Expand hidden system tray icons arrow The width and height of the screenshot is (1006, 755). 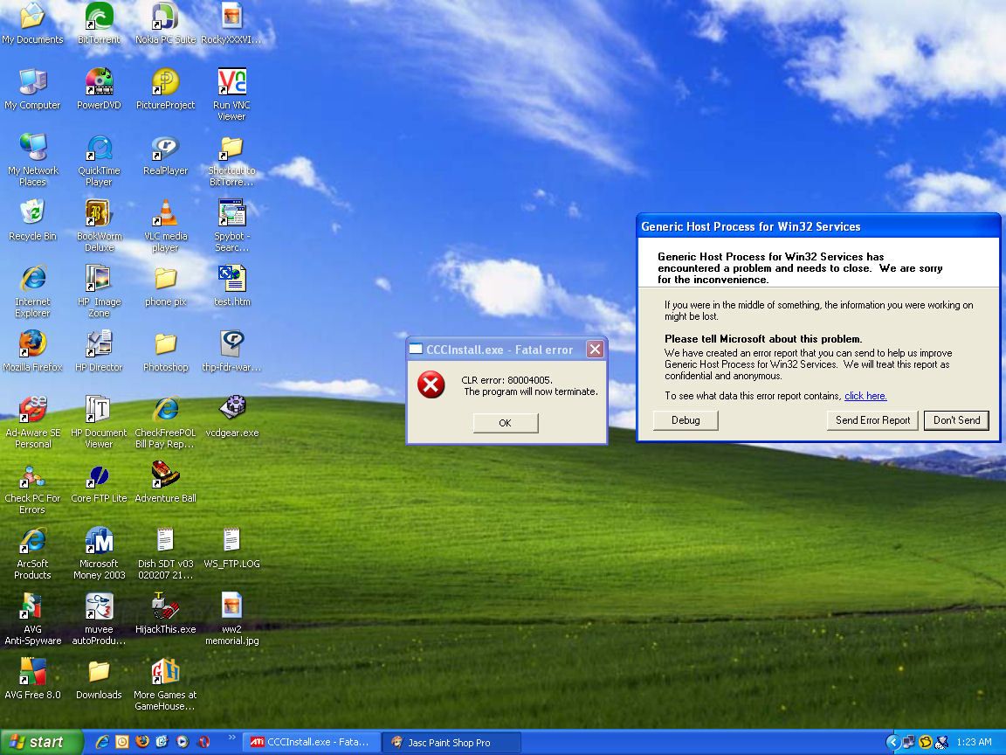click(x=892, y=742)
